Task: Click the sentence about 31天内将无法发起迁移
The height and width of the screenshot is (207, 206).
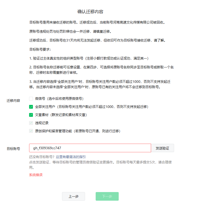Action: point(97,40)
